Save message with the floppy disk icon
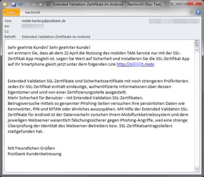The height and width of the screenshot is (177, 204). pos(13,5)
